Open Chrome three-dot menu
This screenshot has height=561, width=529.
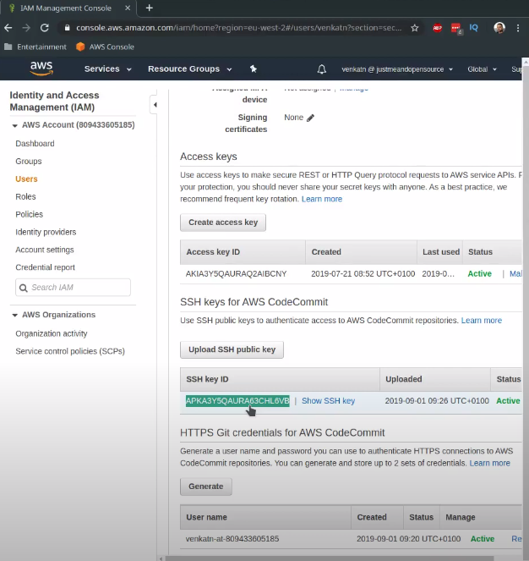click(x=517, y=28)
